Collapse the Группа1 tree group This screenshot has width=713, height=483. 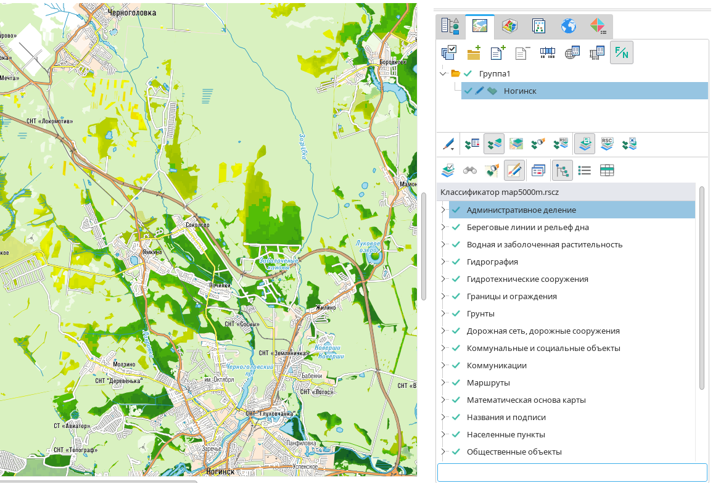coord(443,73)
